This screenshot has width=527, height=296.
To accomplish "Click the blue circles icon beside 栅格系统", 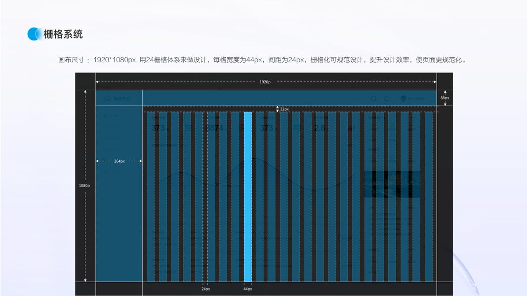I will 35,34.
